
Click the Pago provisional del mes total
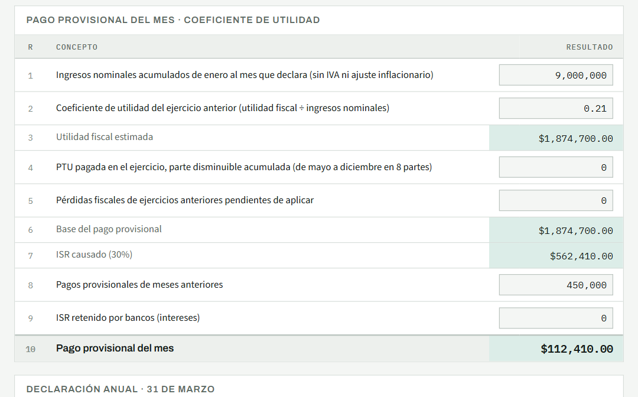click(577, 349)
